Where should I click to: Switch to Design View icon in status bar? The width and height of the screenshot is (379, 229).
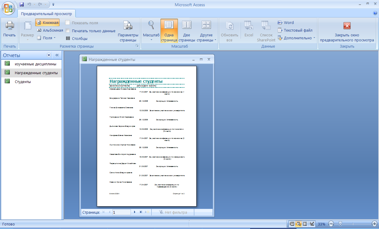point(311,224)
